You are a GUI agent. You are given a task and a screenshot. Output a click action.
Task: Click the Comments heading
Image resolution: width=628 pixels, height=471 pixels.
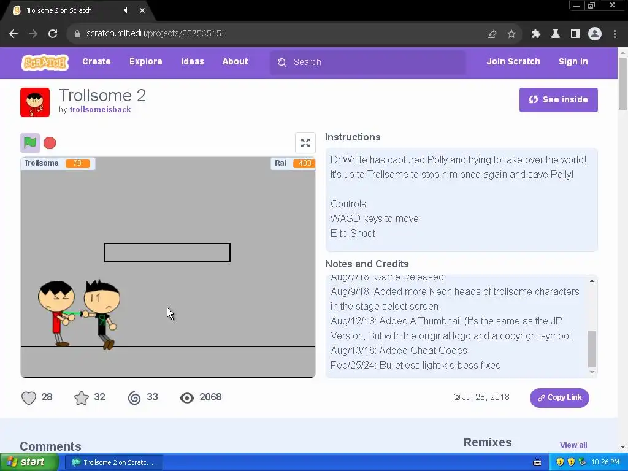point(50,446)
